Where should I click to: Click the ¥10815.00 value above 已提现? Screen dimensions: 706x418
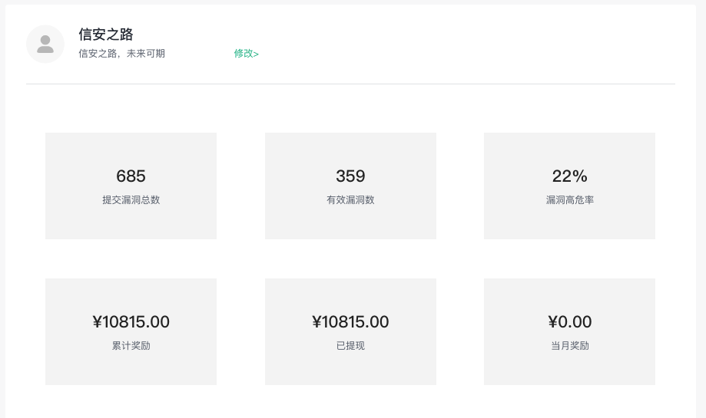pos(350,322)
